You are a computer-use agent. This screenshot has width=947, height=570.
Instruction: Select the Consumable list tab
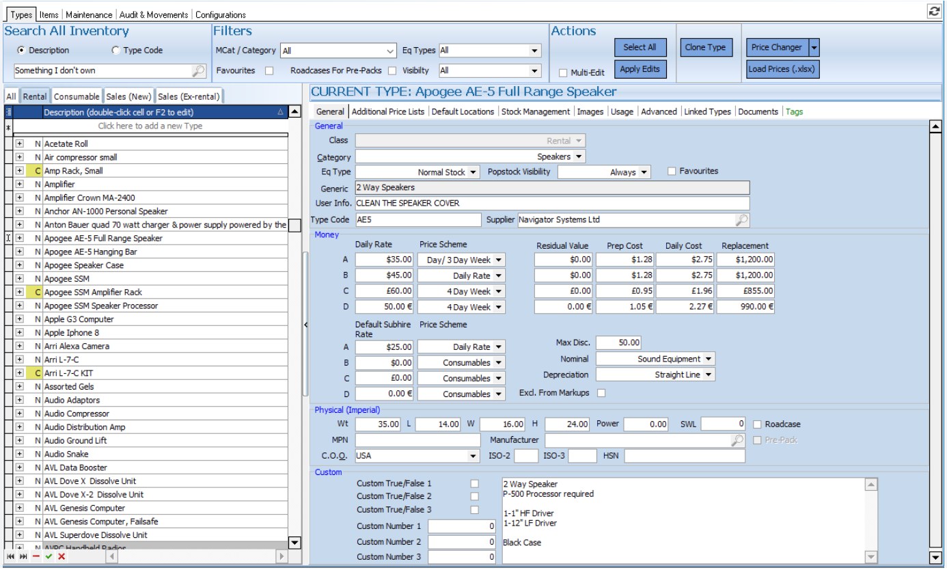coord(77,96)
